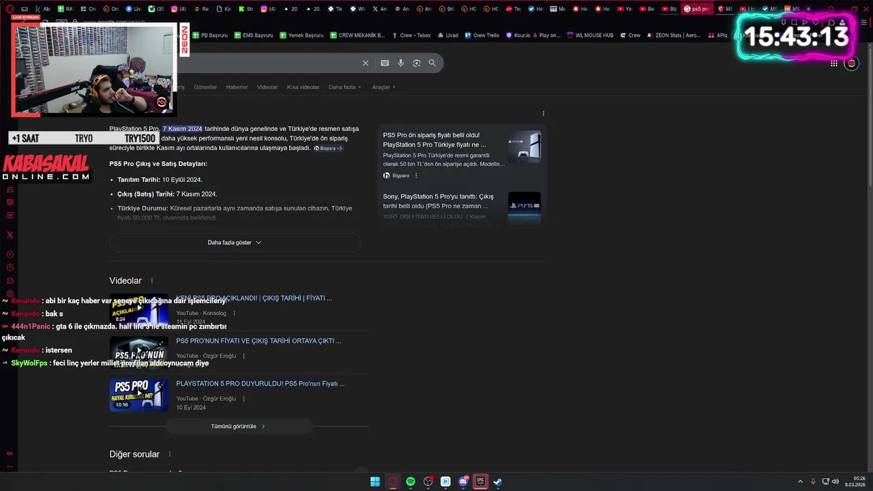
Task: Show hidden system tray icons
Action: pyautogui.click(x=801, y=481)
